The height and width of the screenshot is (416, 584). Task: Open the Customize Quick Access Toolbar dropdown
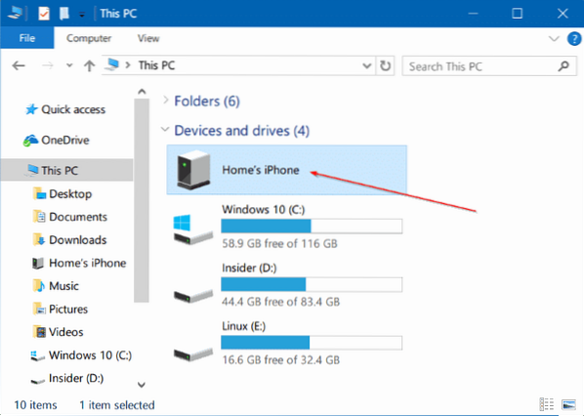coord(82,15)
